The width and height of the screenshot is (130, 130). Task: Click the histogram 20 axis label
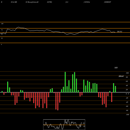(x=127, y=90)
